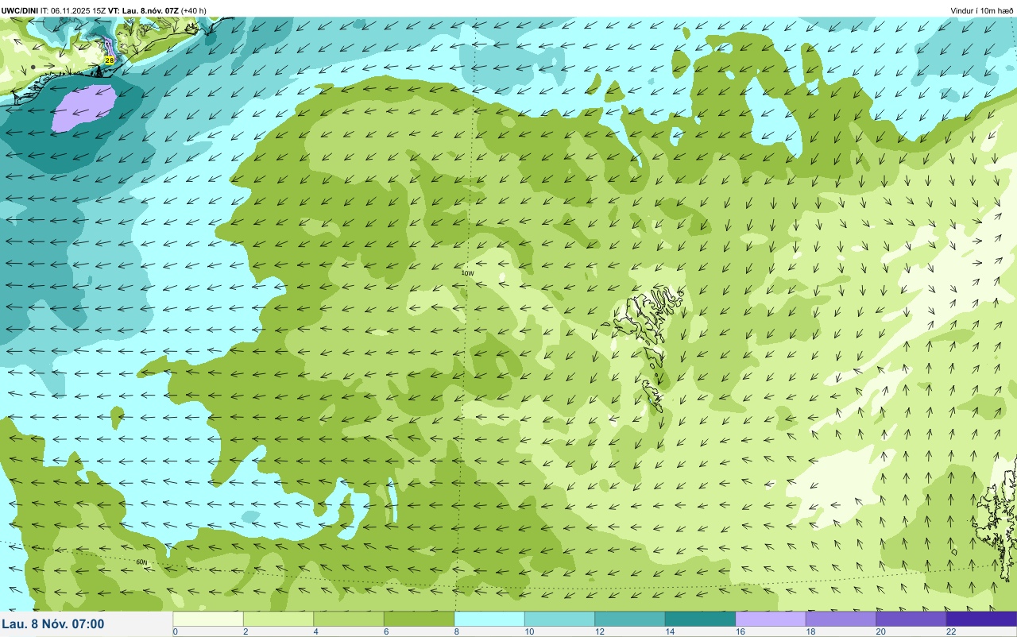Click the 'IT: 06.11.2025 15Z' initial time text

[73, 10]
